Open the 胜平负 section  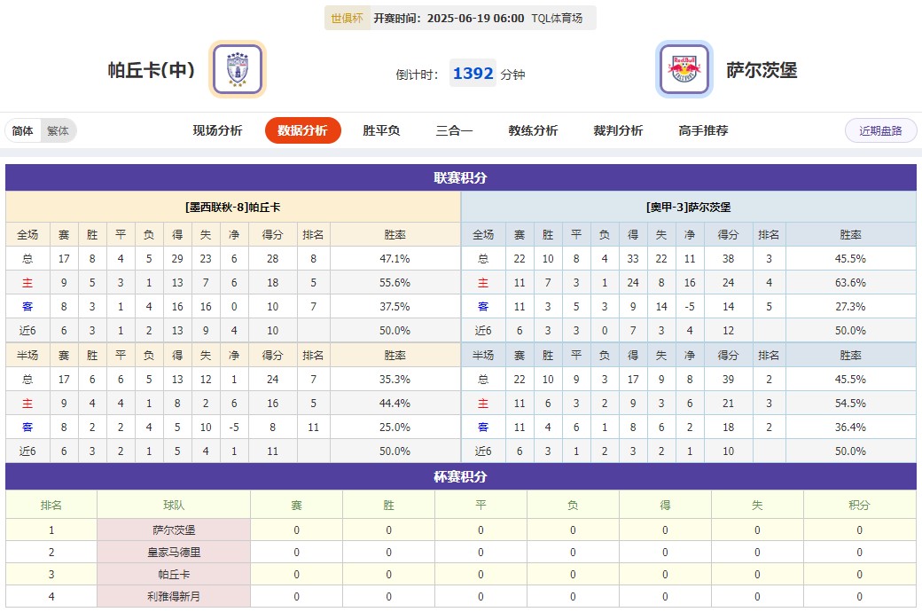point(380,129)
